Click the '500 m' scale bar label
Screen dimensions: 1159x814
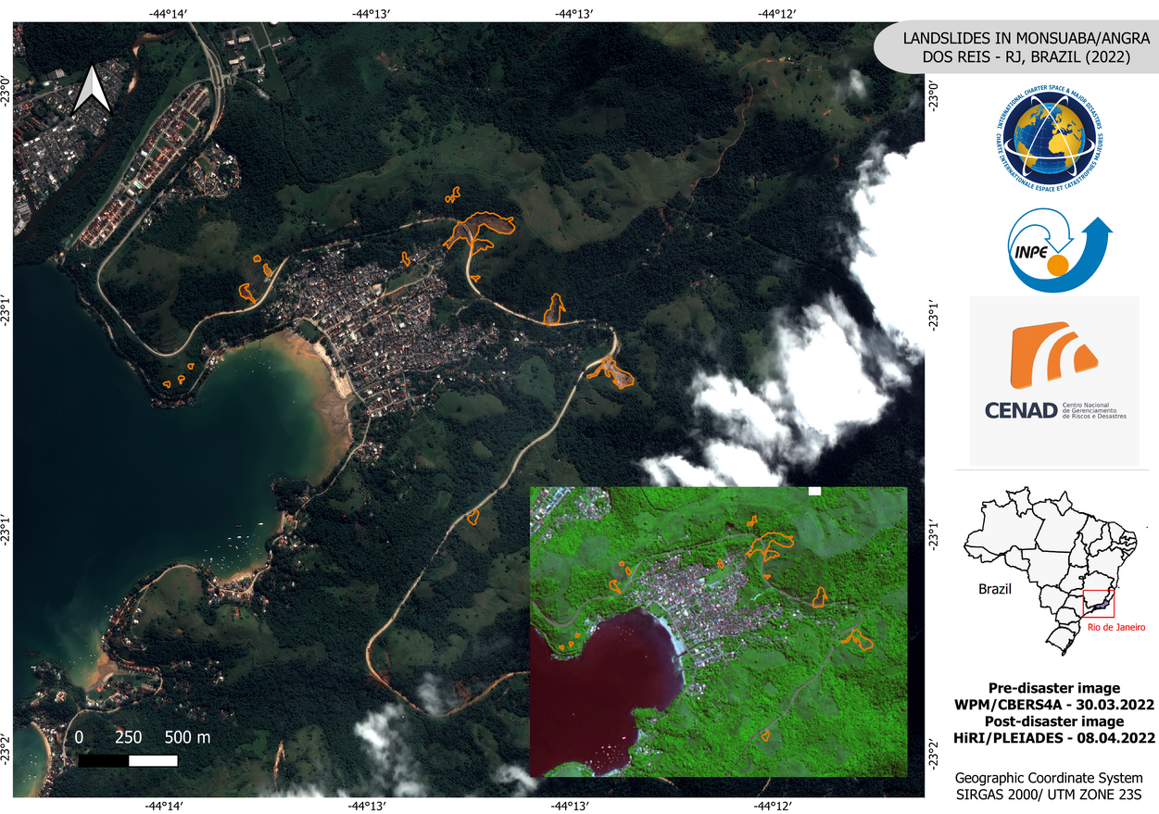point(187,737)
